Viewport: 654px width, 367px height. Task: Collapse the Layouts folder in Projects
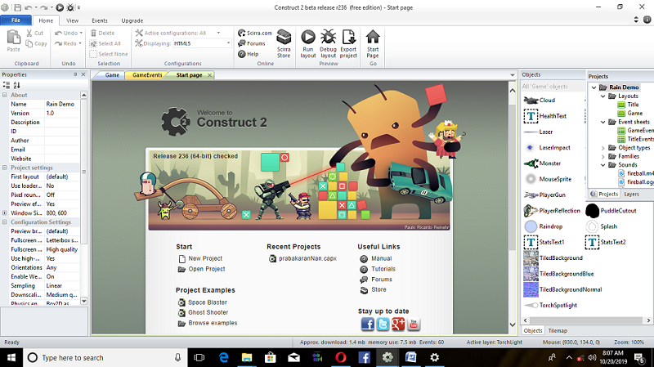(602, 96)
